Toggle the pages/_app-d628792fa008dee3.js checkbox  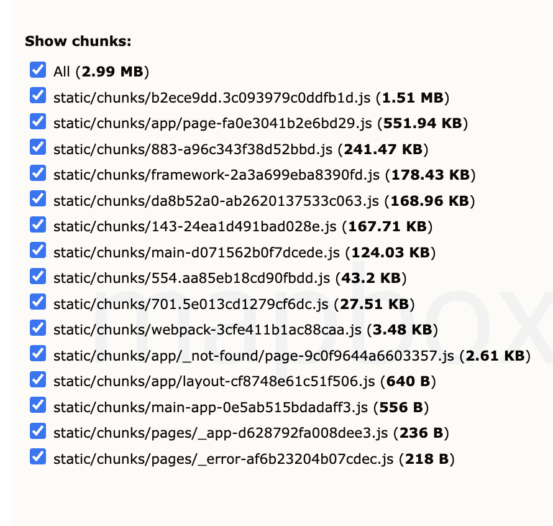[x=38, y=431]
